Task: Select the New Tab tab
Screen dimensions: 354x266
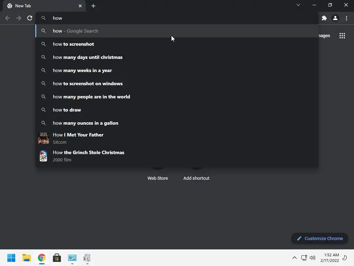Action: coord(44,6)
